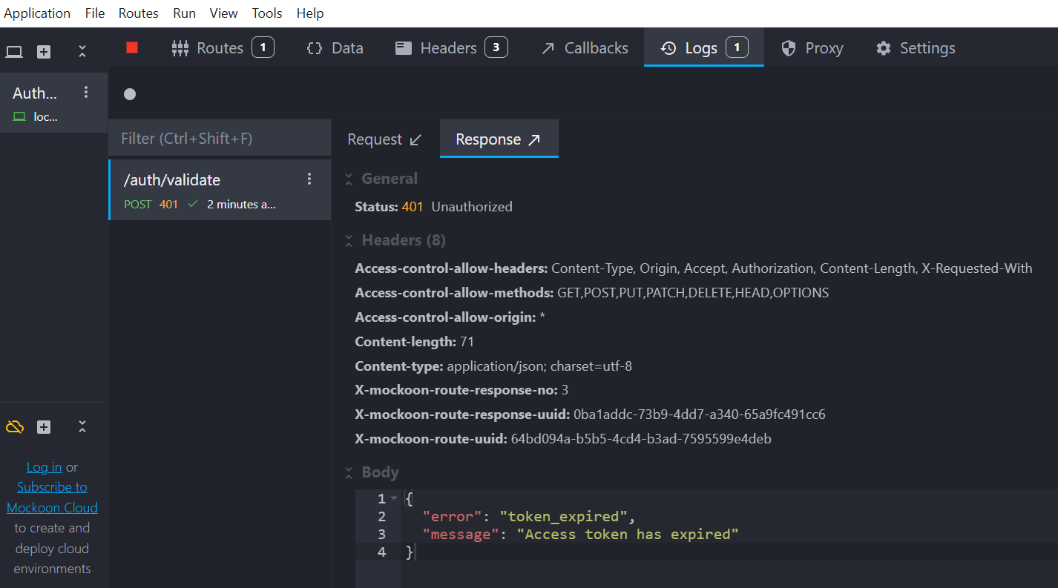Click the X-mockoon-route-response-no value 3
1058x588 pixels.
coord(565,390)
